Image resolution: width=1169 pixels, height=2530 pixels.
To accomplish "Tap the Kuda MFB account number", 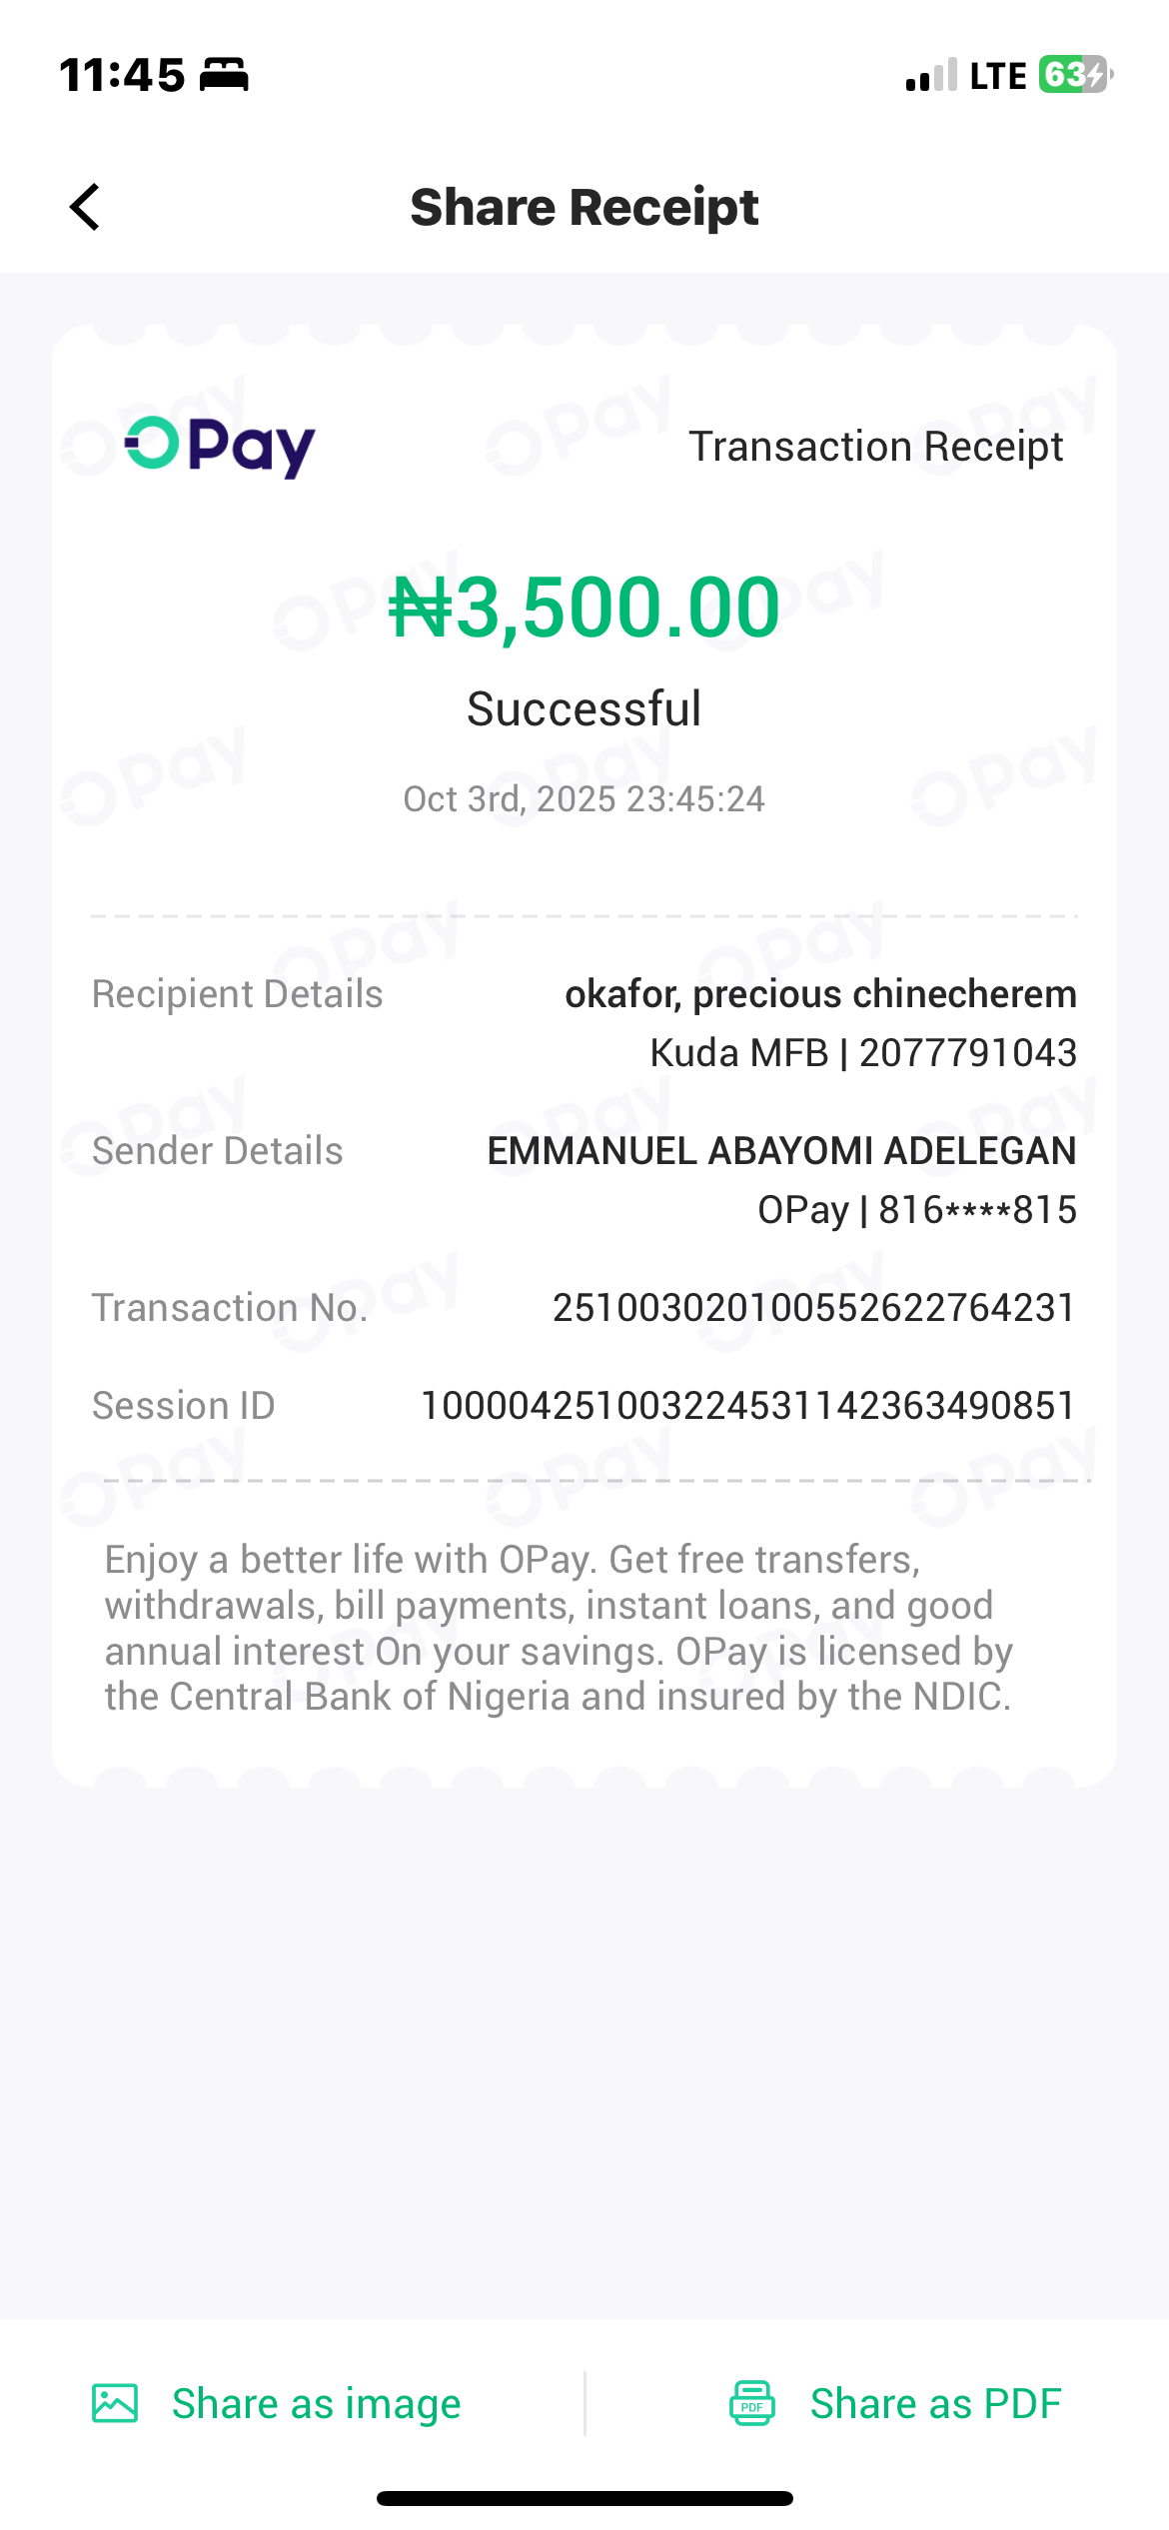I will click(x=967, y=1053).
